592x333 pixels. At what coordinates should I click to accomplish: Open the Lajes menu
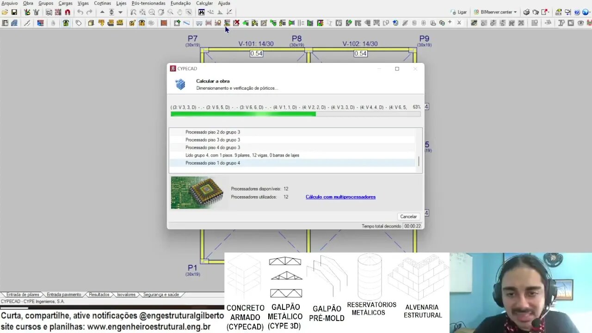[121, 3]
